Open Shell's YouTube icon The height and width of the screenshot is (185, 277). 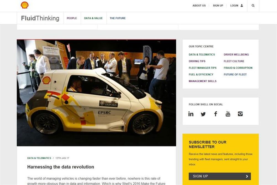[228, 114]
